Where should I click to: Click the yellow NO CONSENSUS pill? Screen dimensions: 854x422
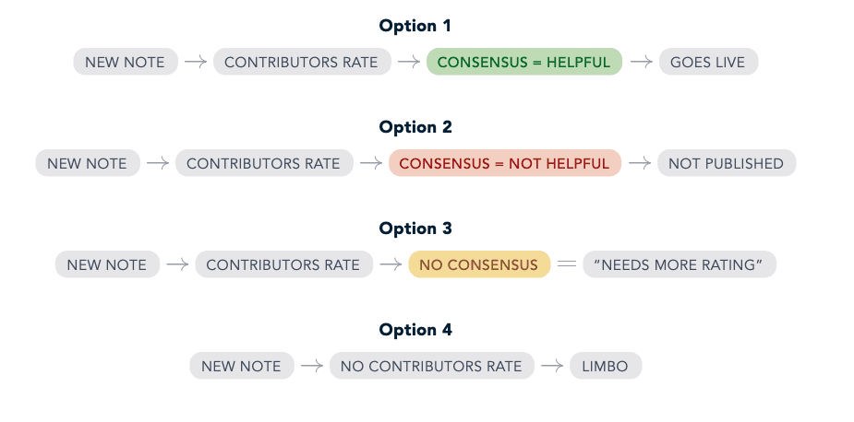479,264
